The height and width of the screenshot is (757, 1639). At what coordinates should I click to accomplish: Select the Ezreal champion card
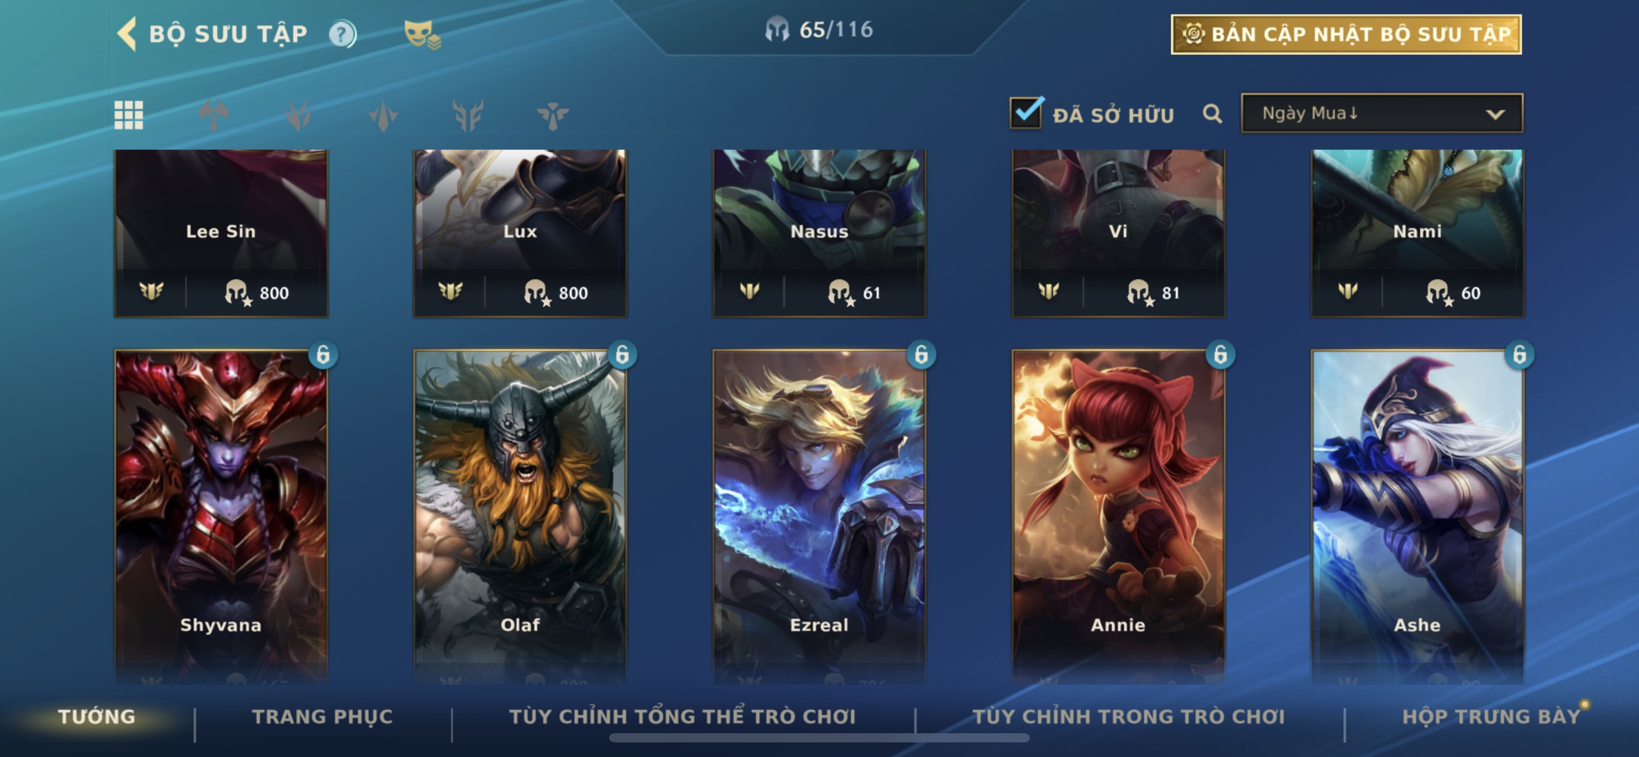819,516
